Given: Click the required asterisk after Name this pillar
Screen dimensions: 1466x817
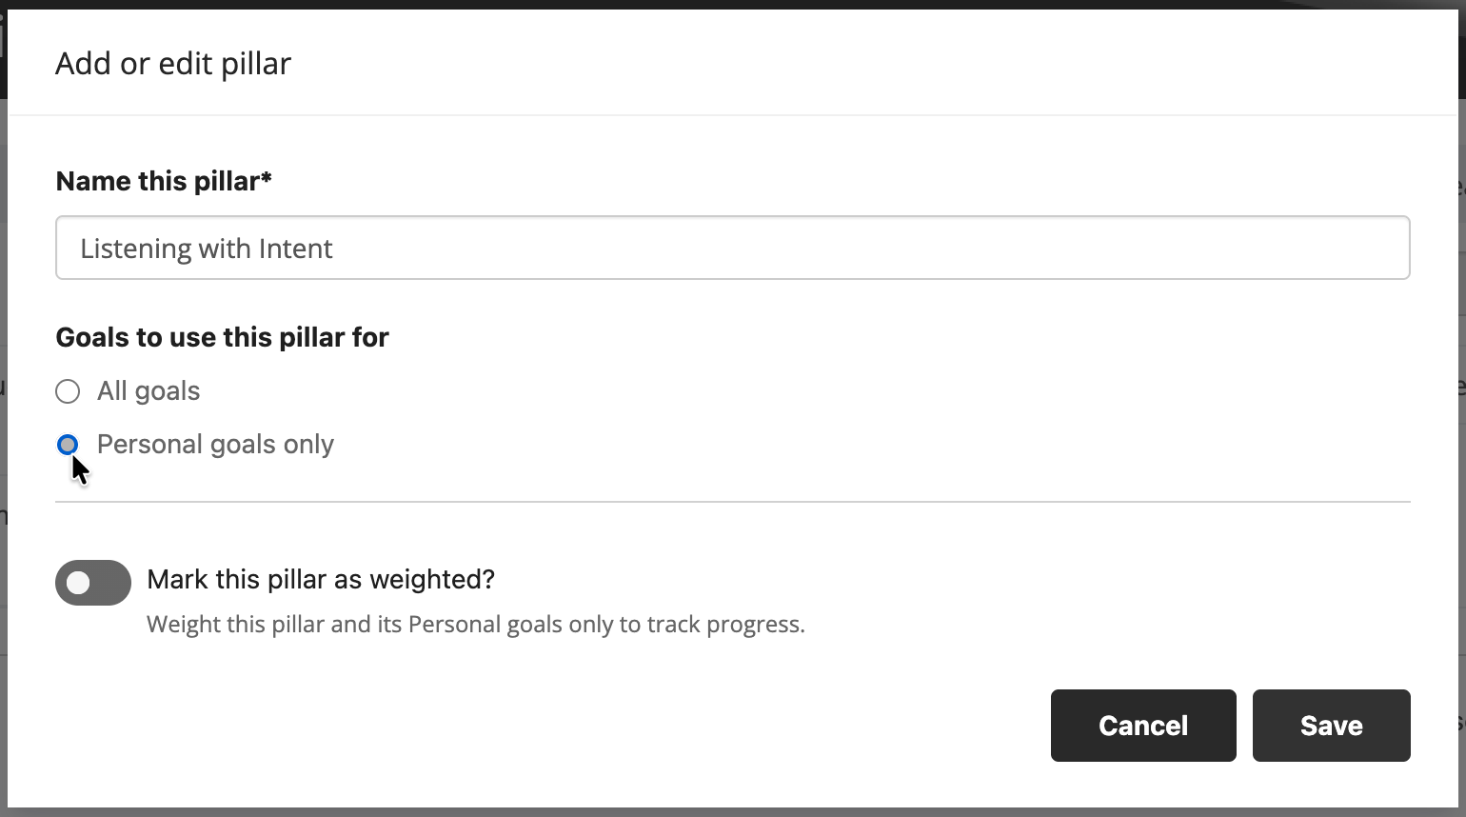Looking at the screenshot, I should coord(267,178).
